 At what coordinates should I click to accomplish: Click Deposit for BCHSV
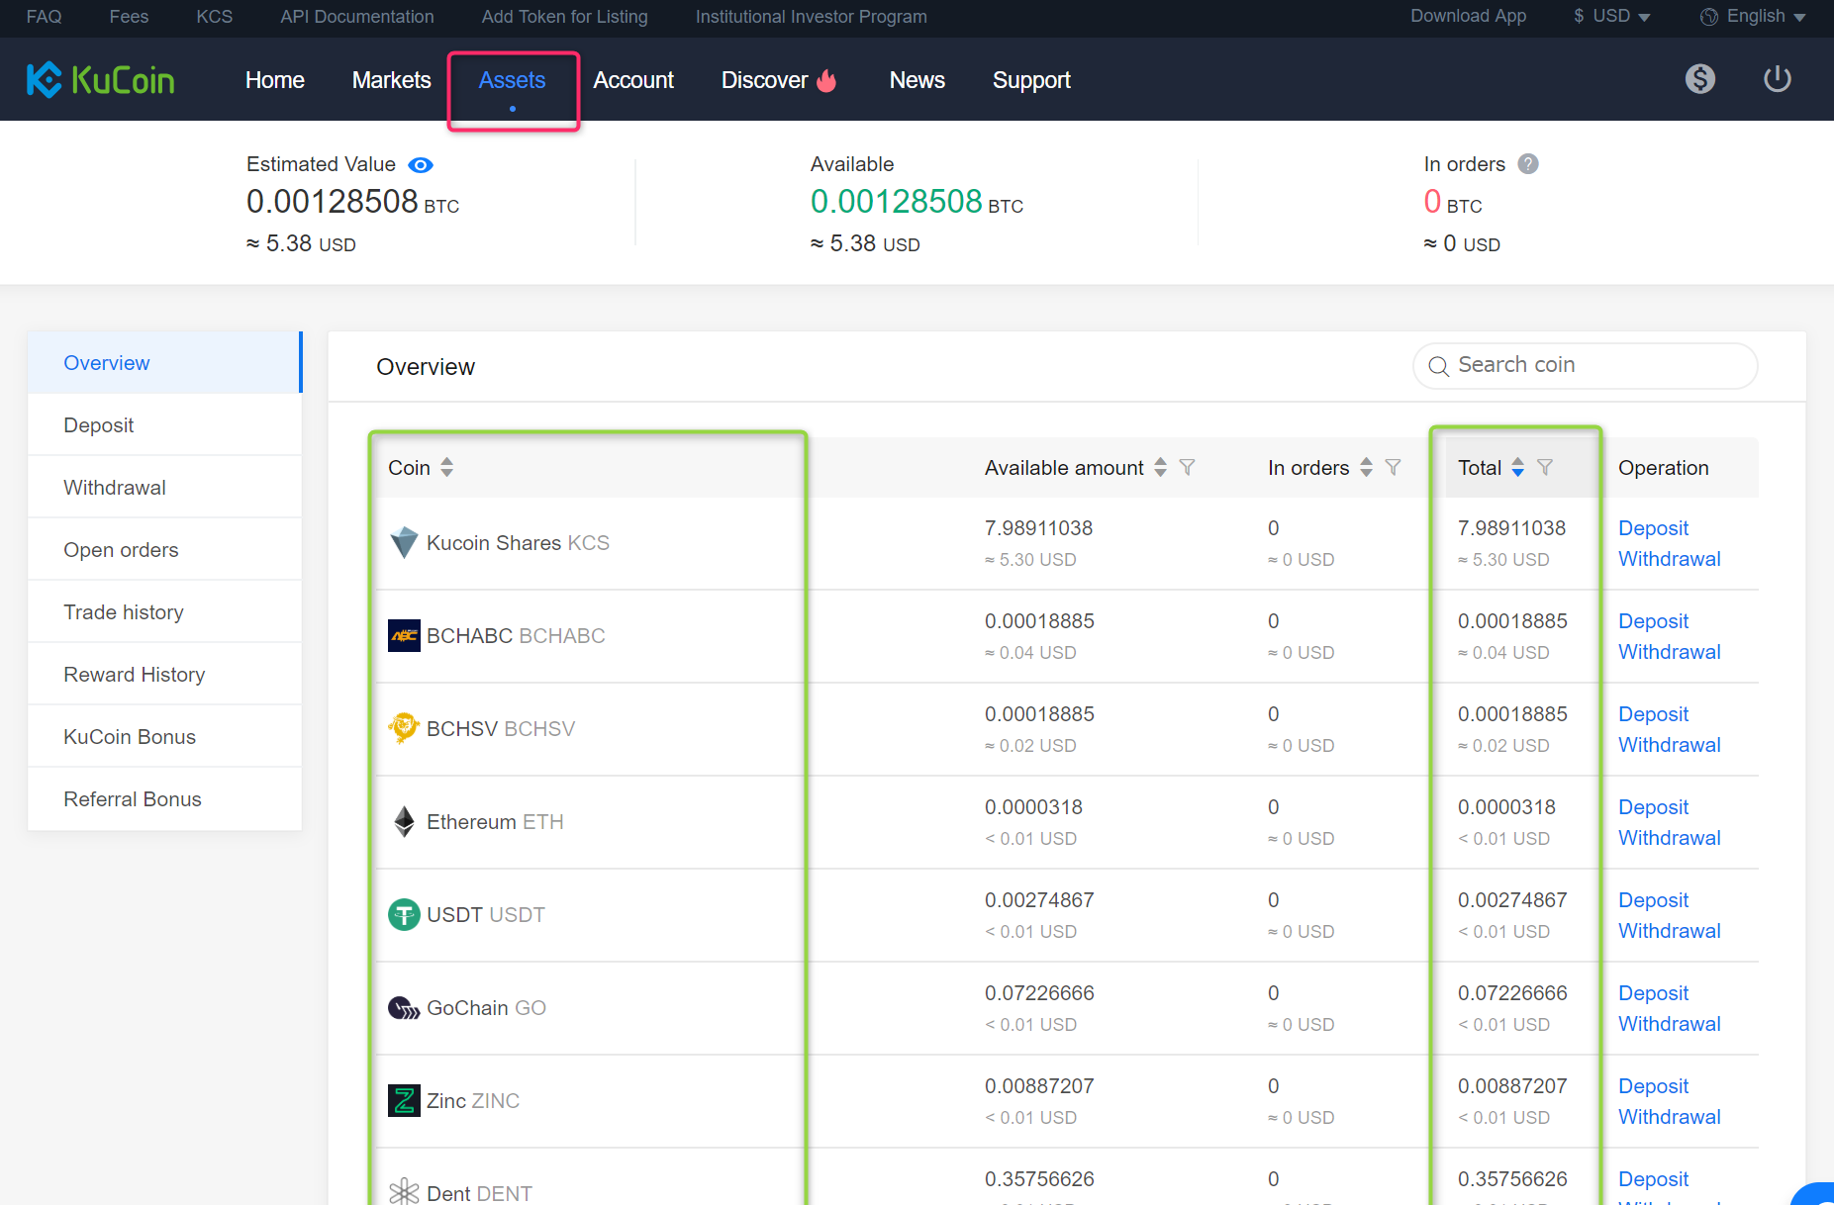click(x=1653, y=714)
